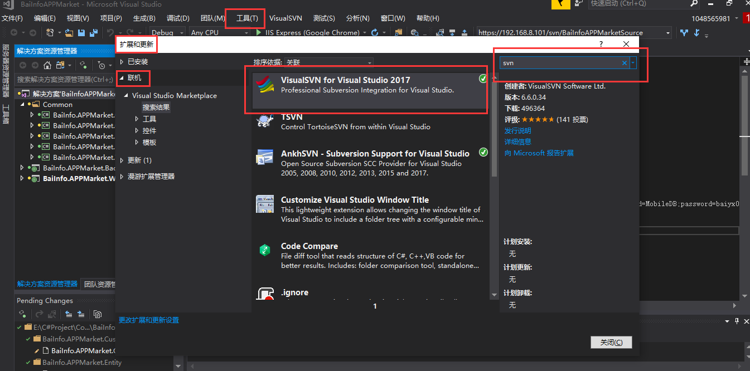750x371 pixels.
Task: Clear the svn search box with X
Action: [625, 63]
